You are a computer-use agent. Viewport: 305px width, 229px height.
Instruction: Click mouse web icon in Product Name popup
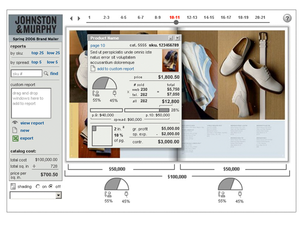[114, 93]
